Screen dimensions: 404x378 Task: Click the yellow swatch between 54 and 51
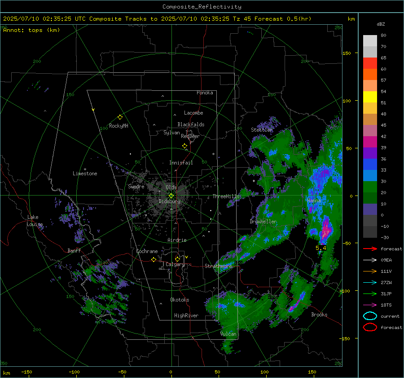(x=370, y=97)
